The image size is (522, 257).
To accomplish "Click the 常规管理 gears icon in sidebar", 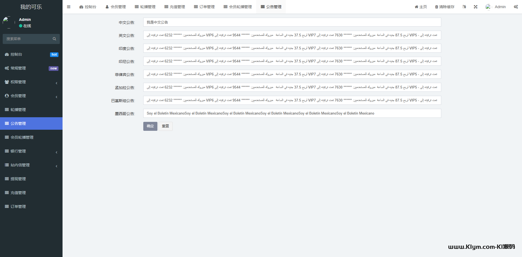I will click(x=7, y=68).
